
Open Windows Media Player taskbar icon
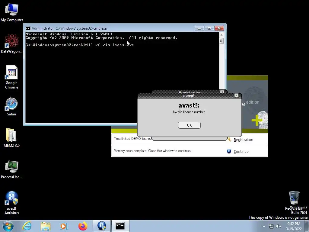64,226
